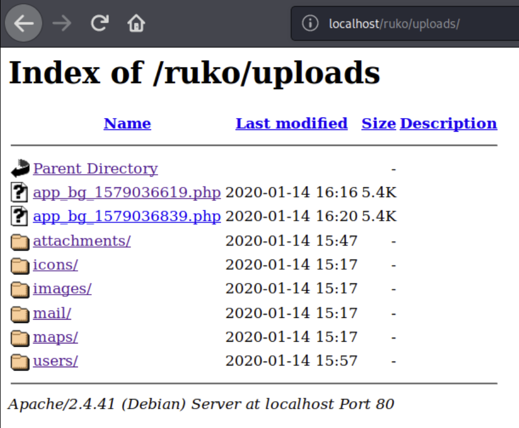Click the unknown-file icon beside app_bg_1579036619.php

[20, 193]
